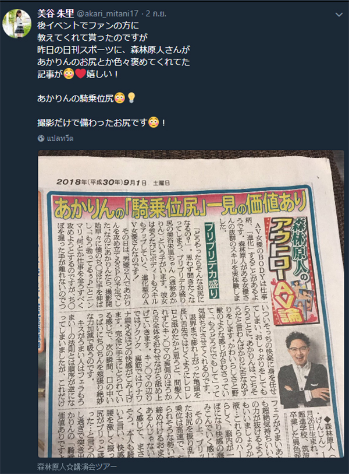Expand the tweet options chevron
349x474 pixels.
(339, 15)
